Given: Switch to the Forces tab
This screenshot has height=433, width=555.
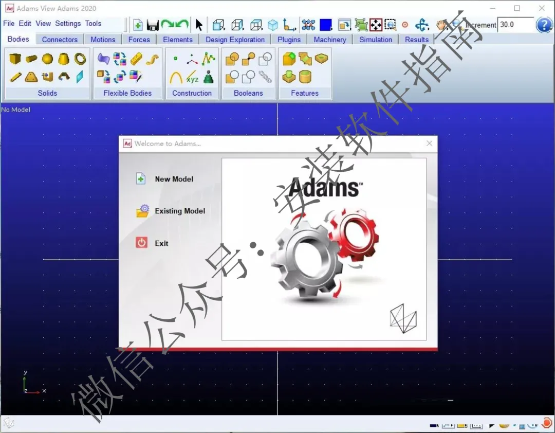Looking at the screenshot, I should (x=139, y=39).
